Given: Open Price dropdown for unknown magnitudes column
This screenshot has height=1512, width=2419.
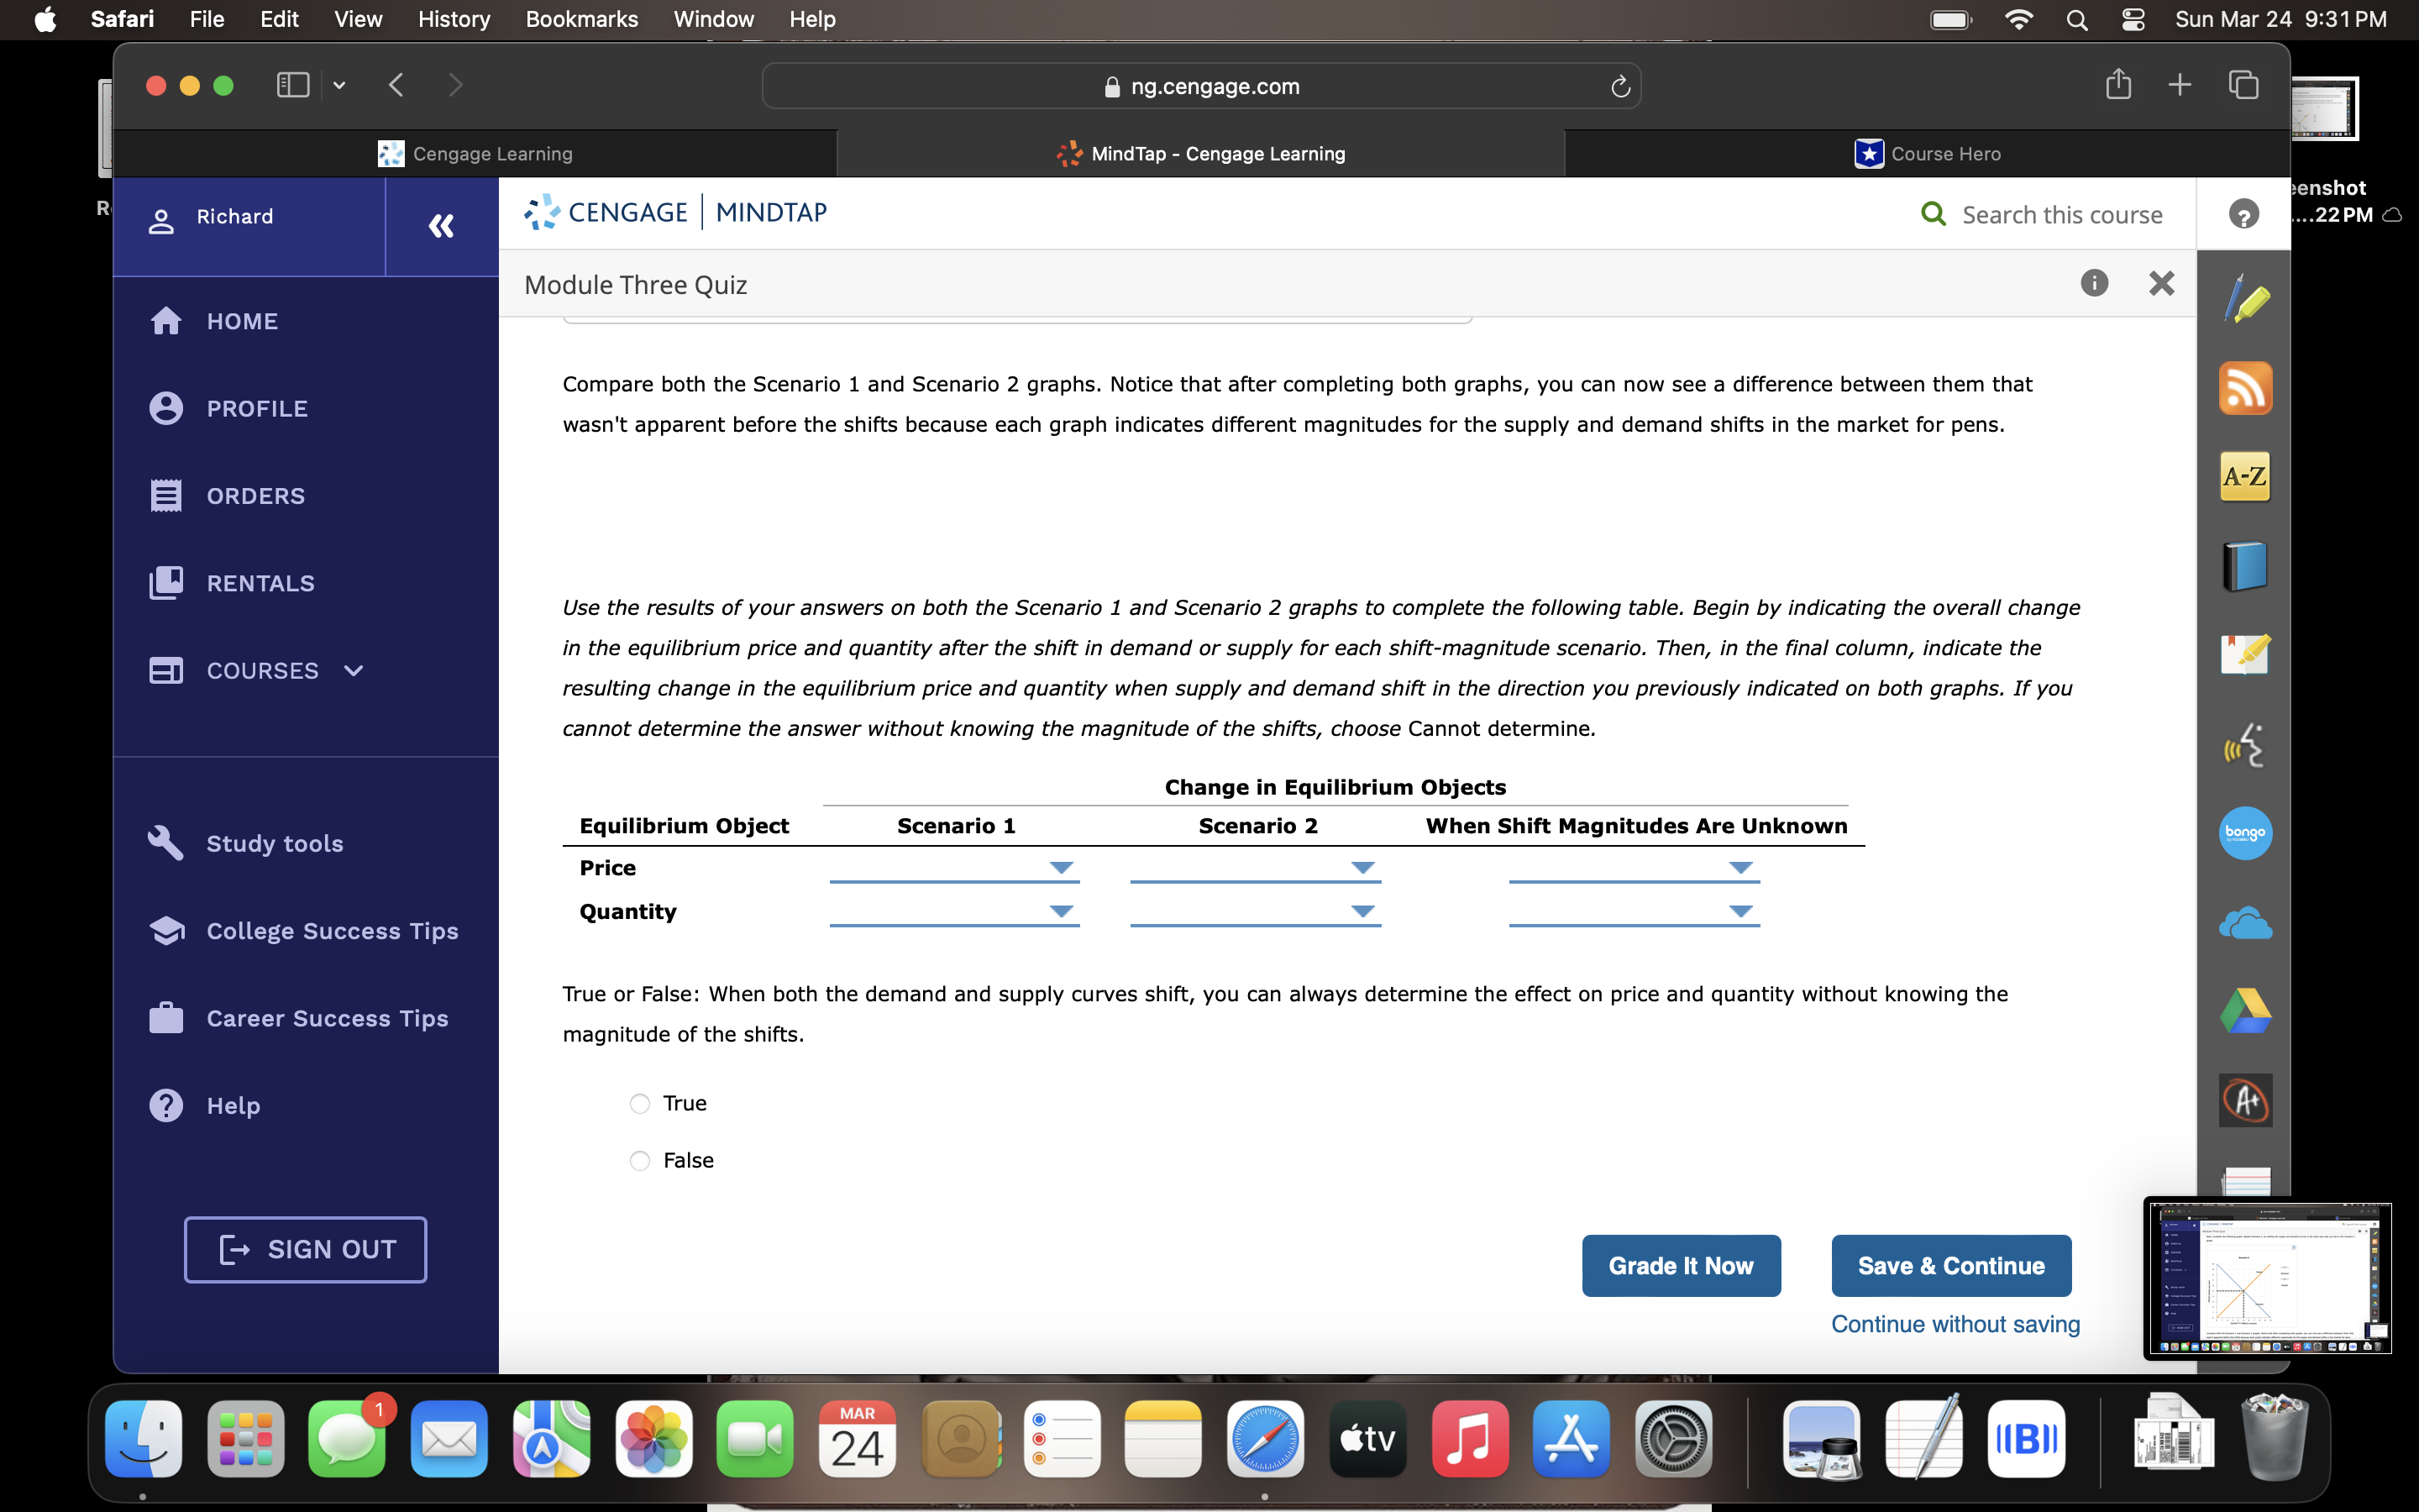Looking at the screenshot, I should point(1634,868).
